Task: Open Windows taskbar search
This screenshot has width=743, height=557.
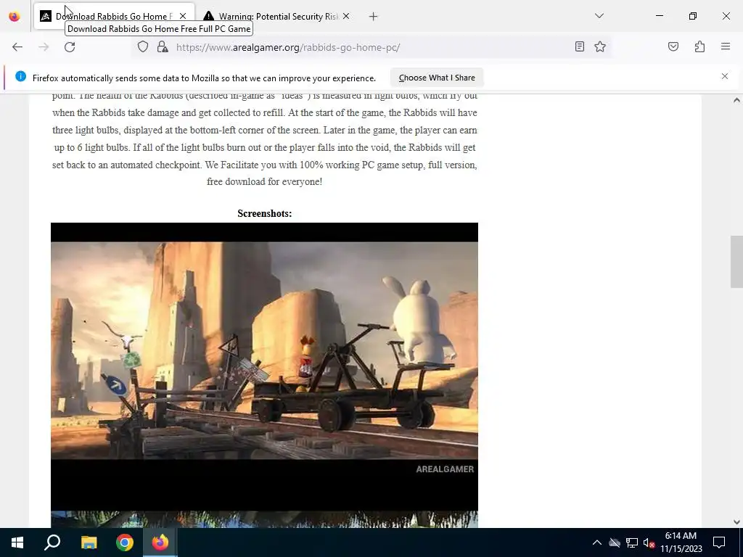Action: pos(52,542)
